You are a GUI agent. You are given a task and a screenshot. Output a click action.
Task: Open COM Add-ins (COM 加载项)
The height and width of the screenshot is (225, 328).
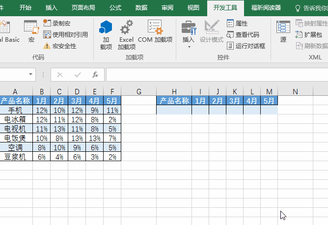(155, 31)
